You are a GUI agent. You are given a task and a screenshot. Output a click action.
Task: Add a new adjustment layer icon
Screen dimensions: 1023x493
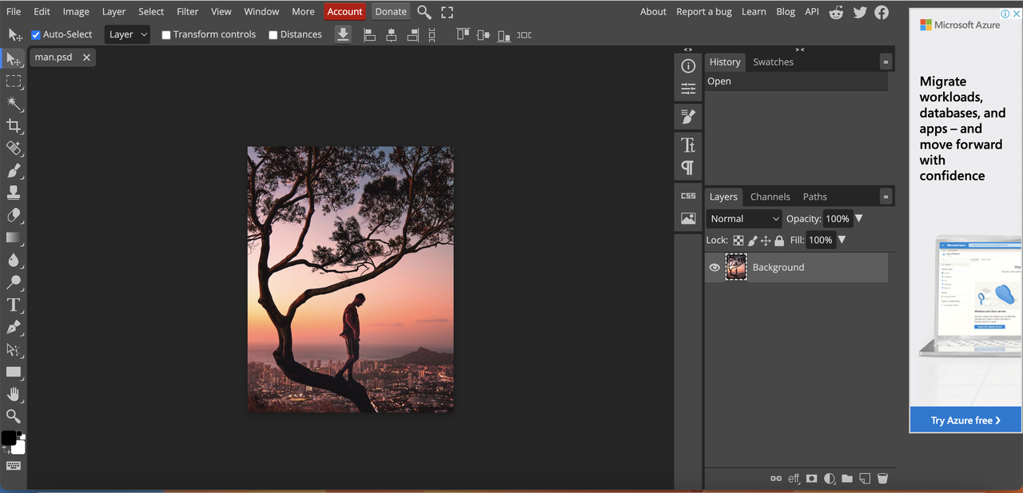830,479
